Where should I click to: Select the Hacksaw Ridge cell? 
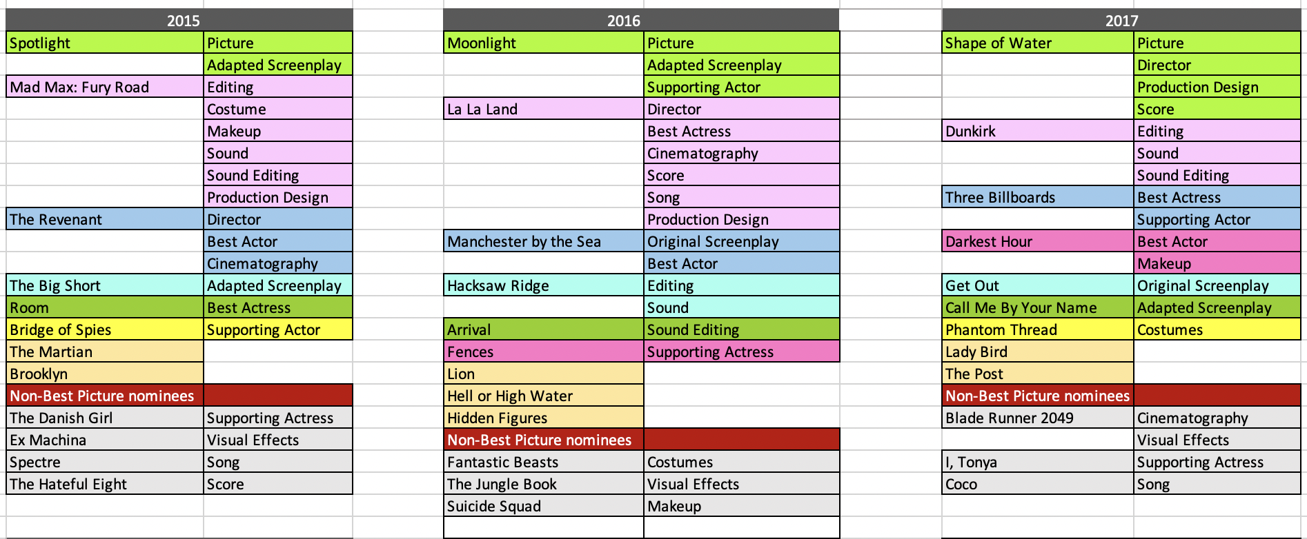point(543,285)
